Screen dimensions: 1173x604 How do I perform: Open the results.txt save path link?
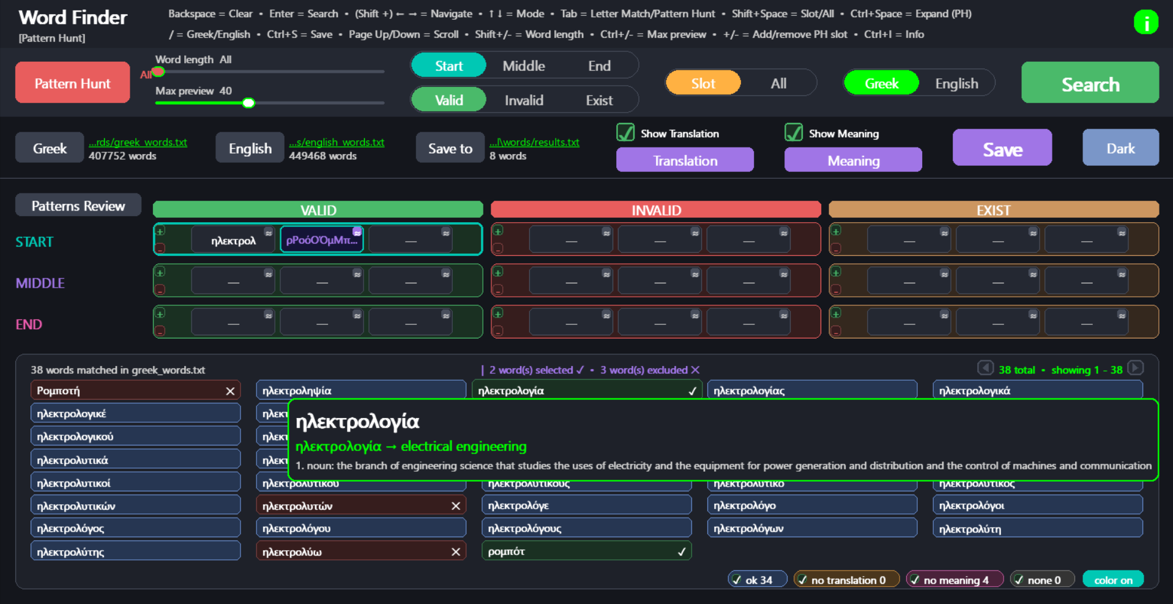pyautogui.click(x=534, y=142)
